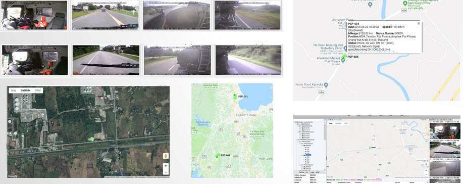Select the highlighted vehicle in the device tree
The height and width of the screenshot is (184, 463).
(308, 155)
